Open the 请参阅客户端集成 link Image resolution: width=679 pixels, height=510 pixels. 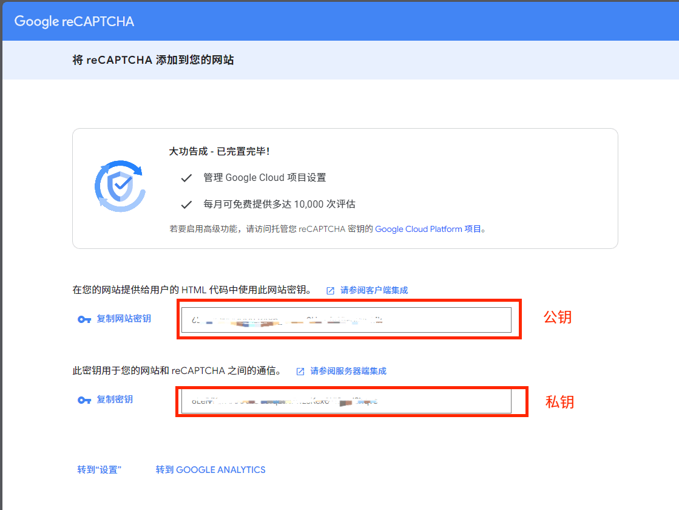[374, 290]
